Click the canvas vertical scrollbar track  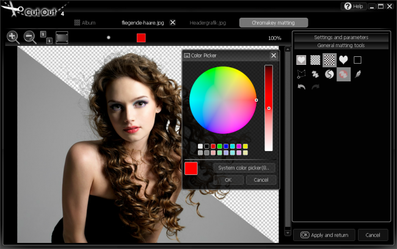coord(288,139)
